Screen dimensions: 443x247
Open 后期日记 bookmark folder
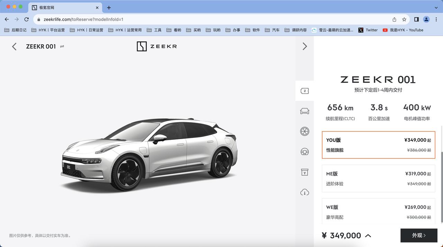click(15, 30)
